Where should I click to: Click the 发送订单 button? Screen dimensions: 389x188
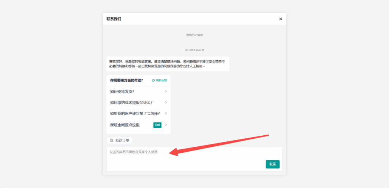point(120,140)
